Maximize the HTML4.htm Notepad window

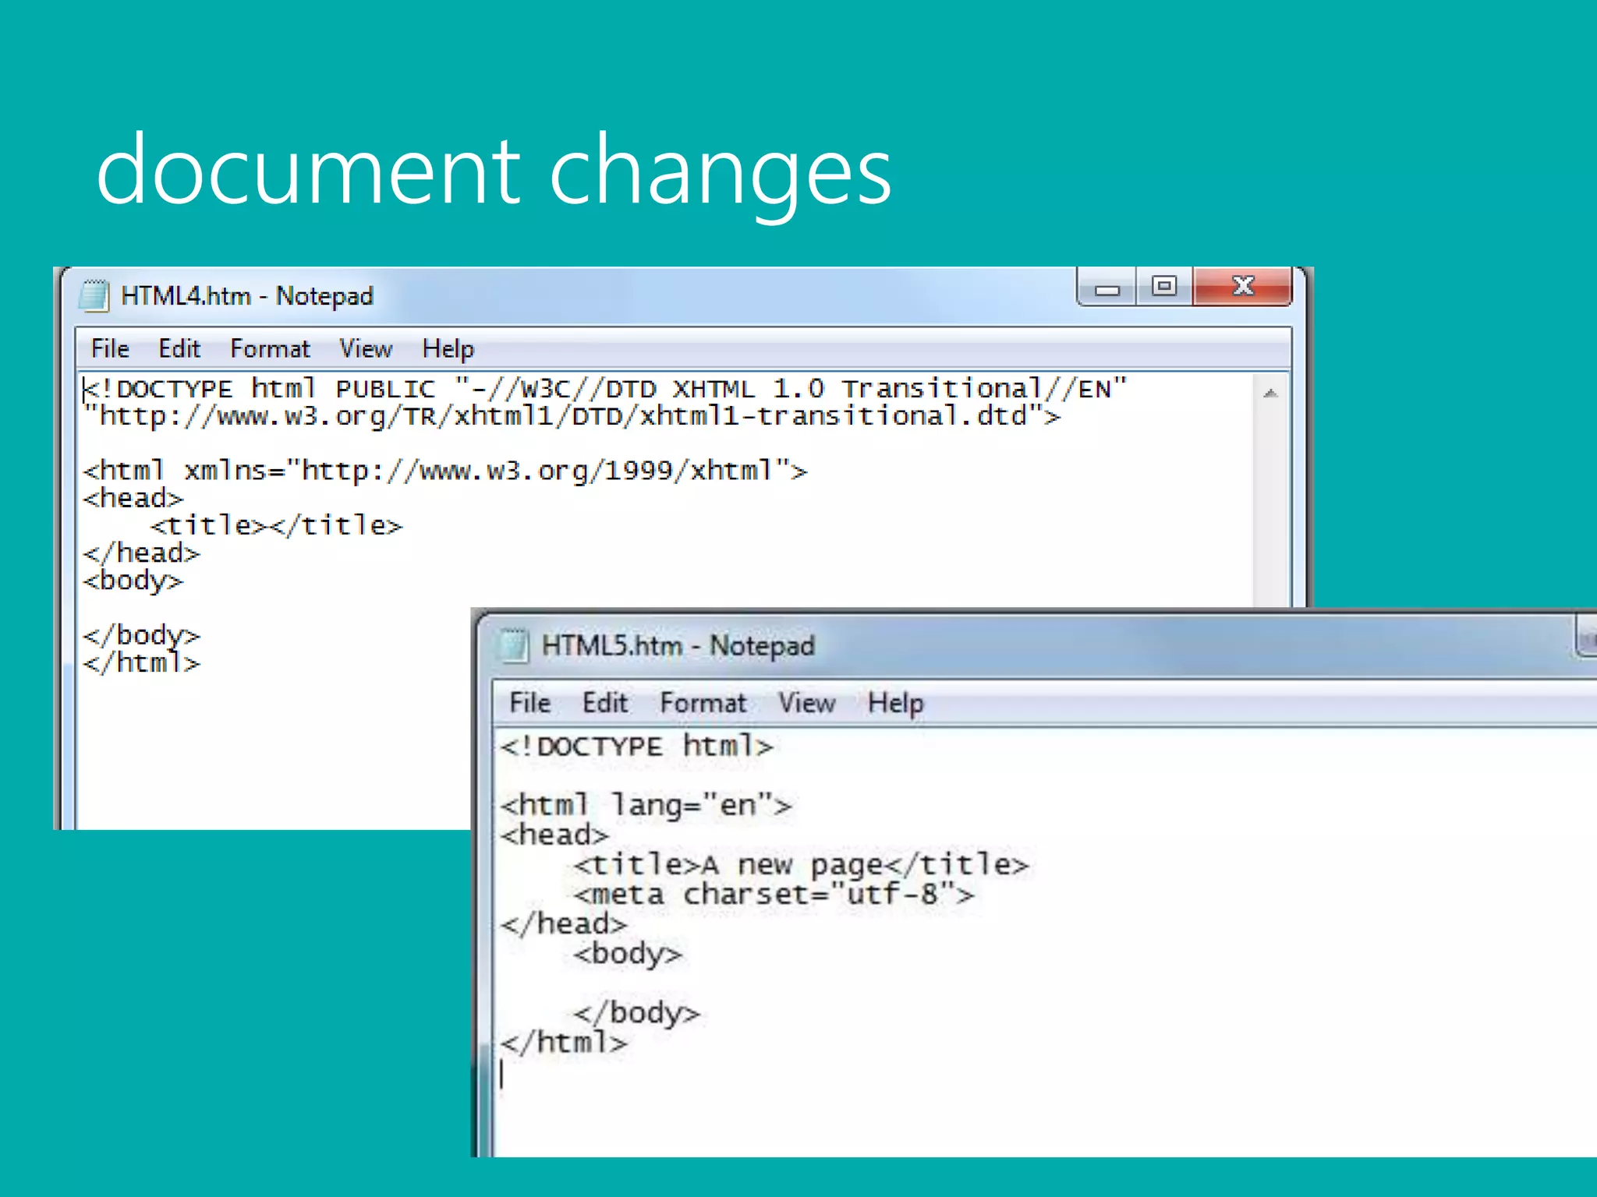(x=1164, y=287)
